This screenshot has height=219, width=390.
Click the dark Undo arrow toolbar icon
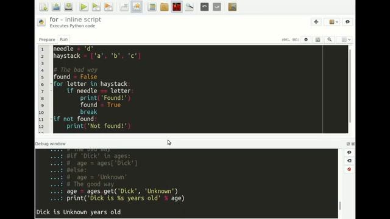205,7
